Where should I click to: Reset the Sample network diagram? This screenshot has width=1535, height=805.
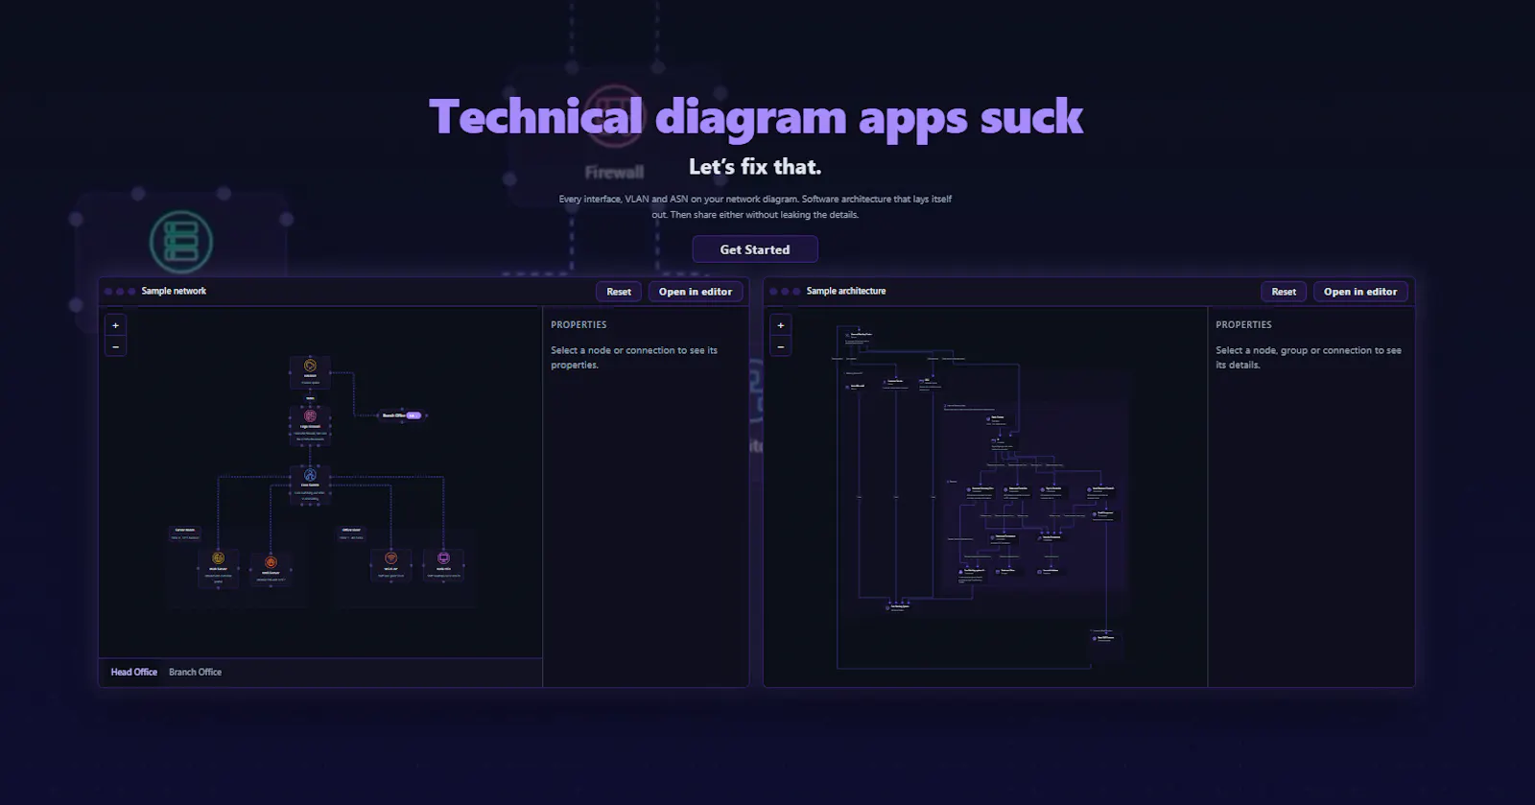(x=619, y=292)
